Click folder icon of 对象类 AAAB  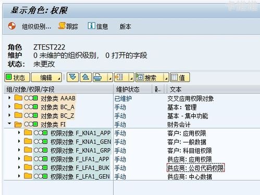[x=18, y=98]
